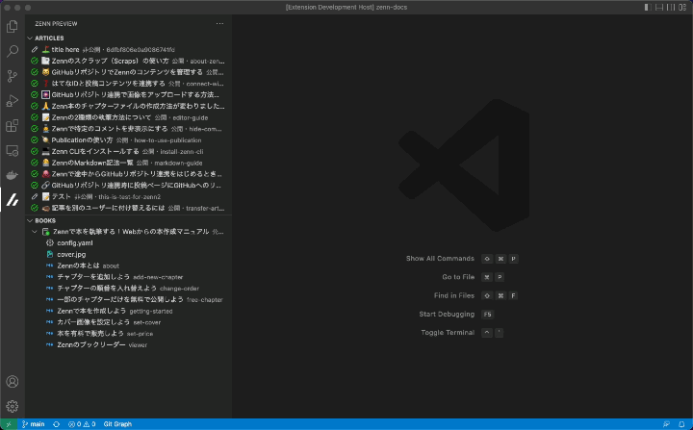The width and height of the screenshot is (693, 430).
Task: Open チャプターを追加しよう chapter
Action: click(129, 277)
